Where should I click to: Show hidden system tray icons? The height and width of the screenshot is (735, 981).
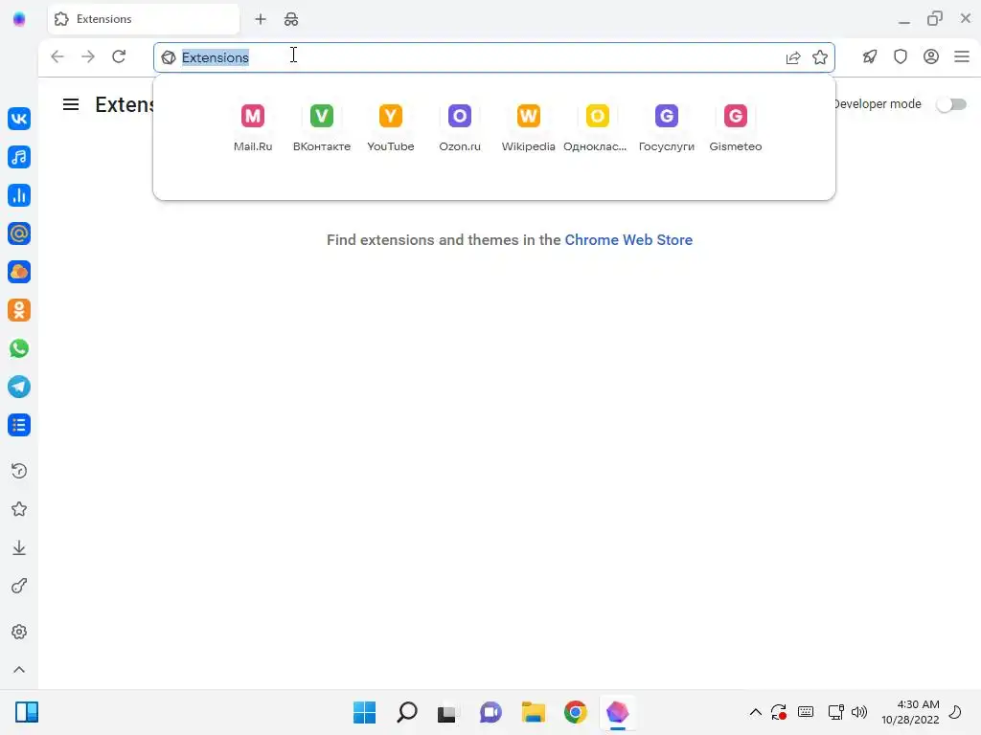[x=756, y=712]
